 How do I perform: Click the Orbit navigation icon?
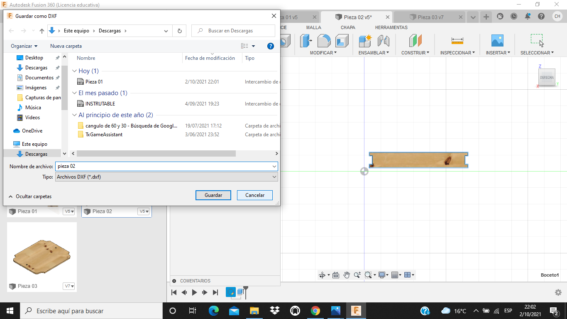tap(322, 275)
